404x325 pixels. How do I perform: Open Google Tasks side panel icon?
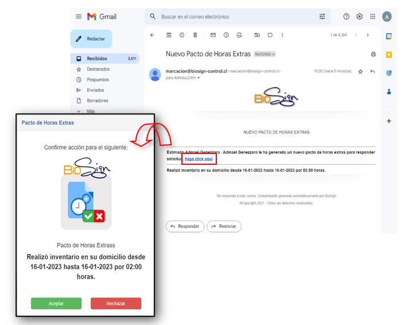[x=389, y=73]
